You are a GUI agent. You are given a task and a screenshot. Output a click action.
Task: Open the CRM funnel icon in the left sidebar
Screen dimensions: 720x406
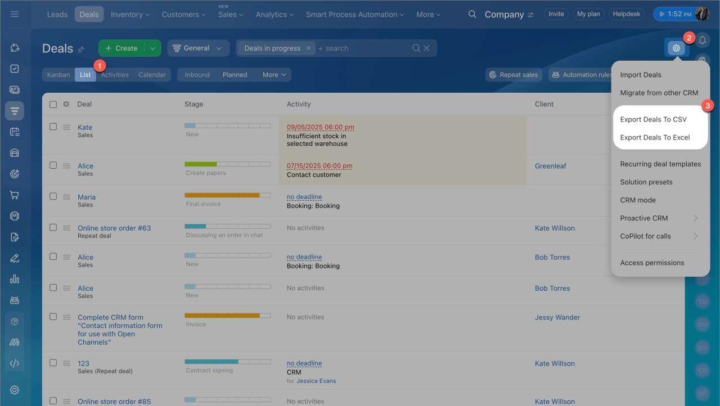(x=15, y=111)
